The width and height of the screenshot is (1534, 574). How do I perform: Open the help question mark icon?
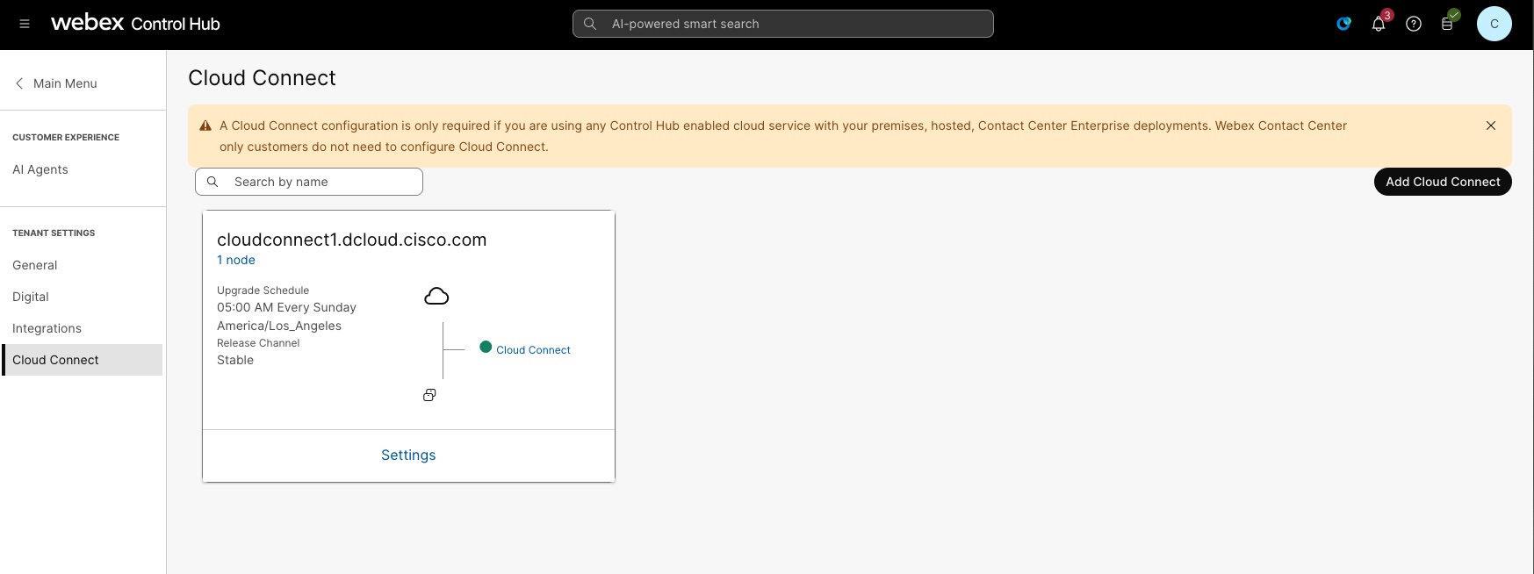pyautogui.click(x=1414, y=25)
